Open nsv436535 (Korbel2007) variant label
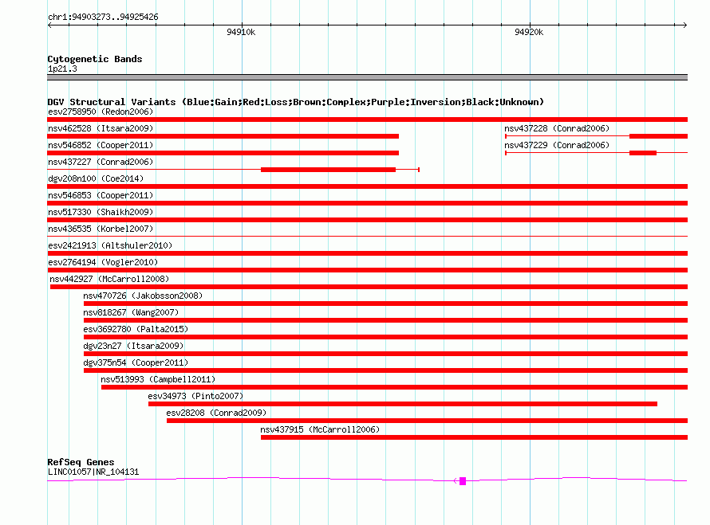 (x=101, y=229)
